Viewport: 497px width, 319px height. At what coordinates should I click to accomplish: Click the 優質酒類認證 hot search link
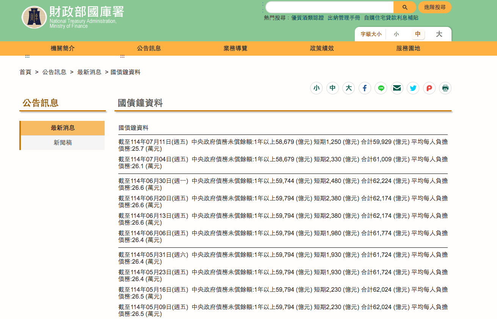pos(307,18)
